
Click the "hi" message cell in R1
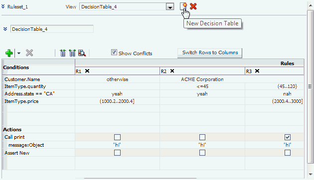[x=117, y=145]
